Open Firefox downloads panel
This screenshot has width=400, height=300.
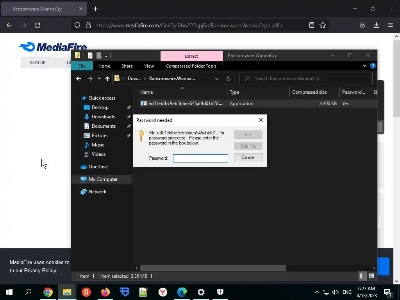pos(376,25)
